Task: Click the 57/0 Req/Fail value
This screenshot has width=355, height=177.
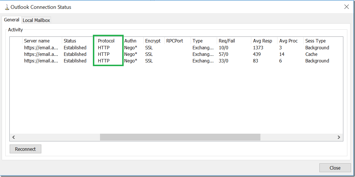Action: 224,54
